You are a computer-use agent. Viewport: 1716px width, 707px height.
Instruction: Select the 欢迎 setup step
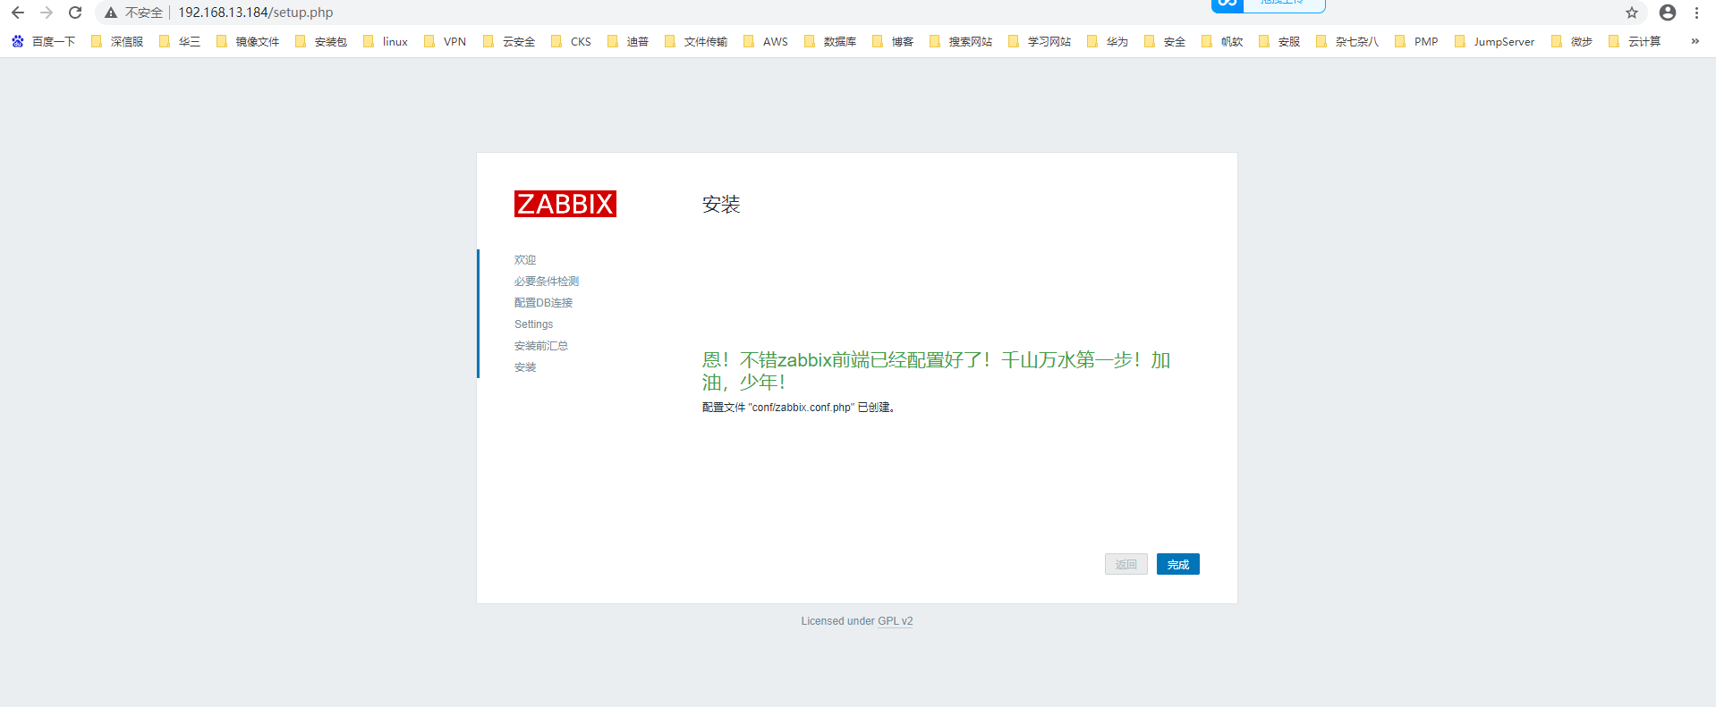pyautogui.click(x=525, y=260)
